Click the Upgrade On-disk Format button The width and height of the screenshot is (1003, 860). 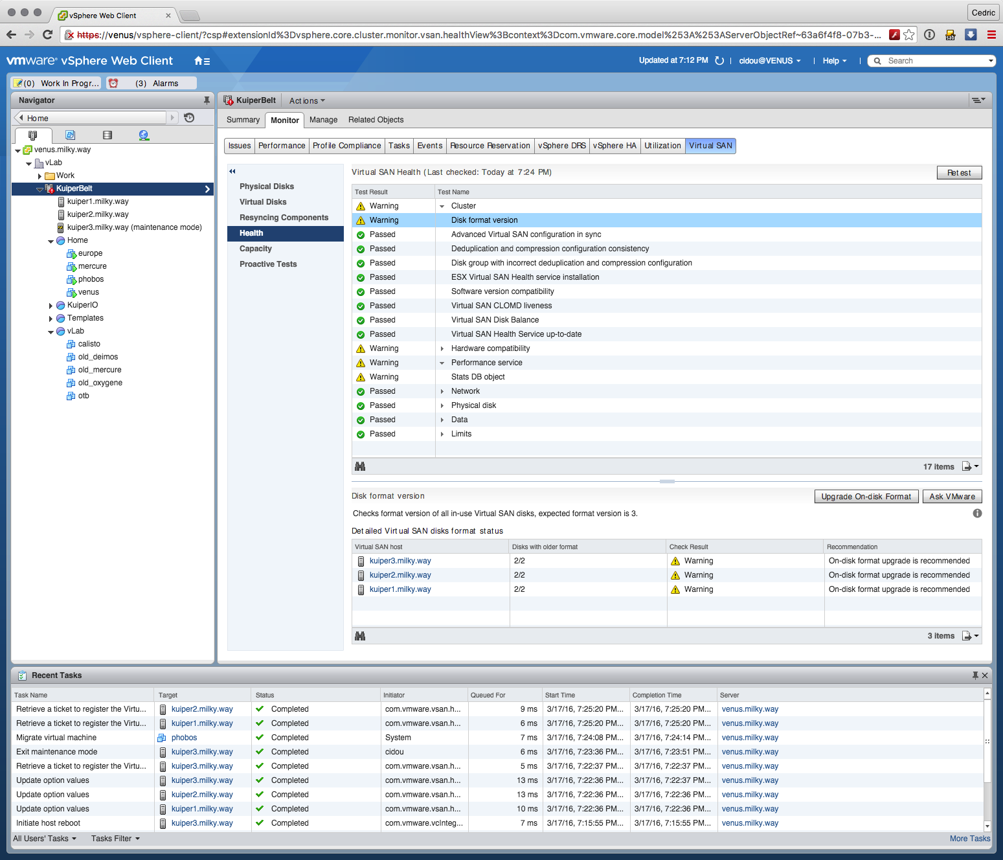pos(866,497)
